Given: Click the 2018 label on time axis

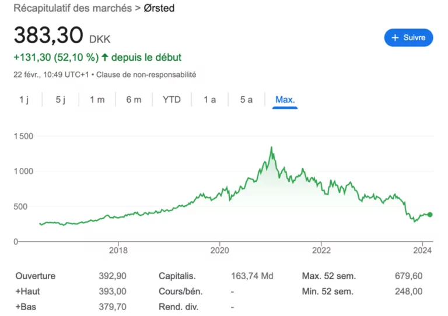Looking at the screenshot, I should point(118,250).
